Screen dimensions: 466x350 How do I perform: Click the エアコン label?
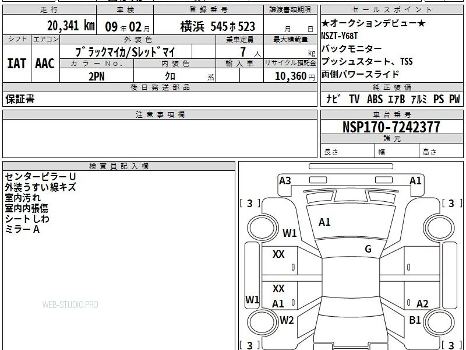click(45, 39)
